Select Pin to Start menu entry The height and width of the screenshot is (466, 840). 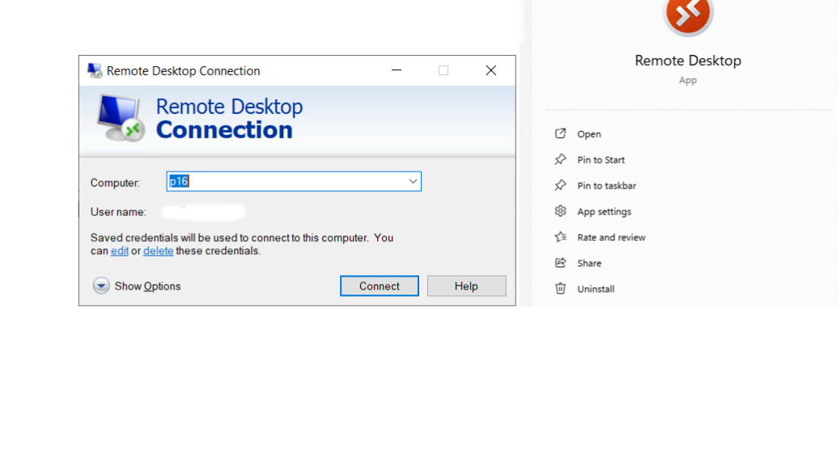pyautogui.click(x=600, y=159)
